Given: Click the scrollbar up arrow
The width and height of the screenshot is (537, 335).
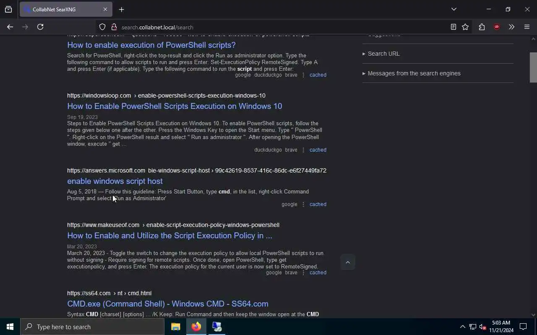Looking at the screenshot, I should (x=533, y=39).
